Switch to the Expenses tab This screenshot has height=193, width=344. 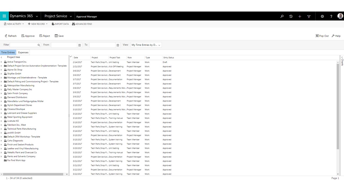pos(23,53)
